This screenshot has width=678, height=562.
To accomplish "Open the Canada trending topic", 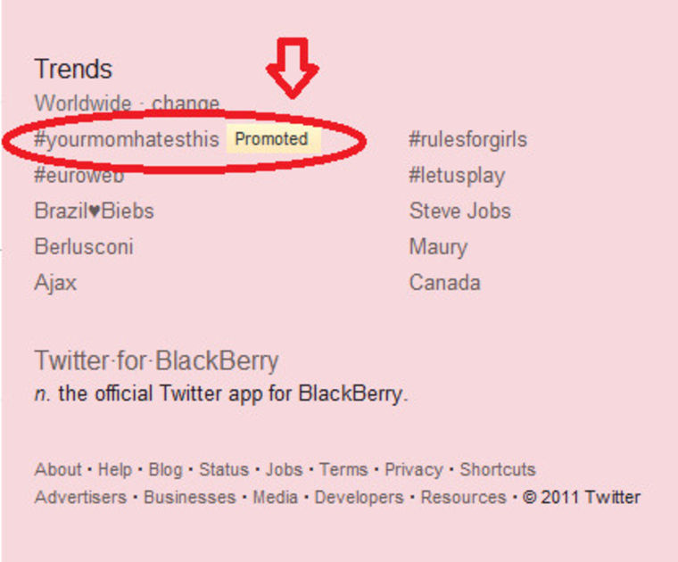I will (444, 283).
